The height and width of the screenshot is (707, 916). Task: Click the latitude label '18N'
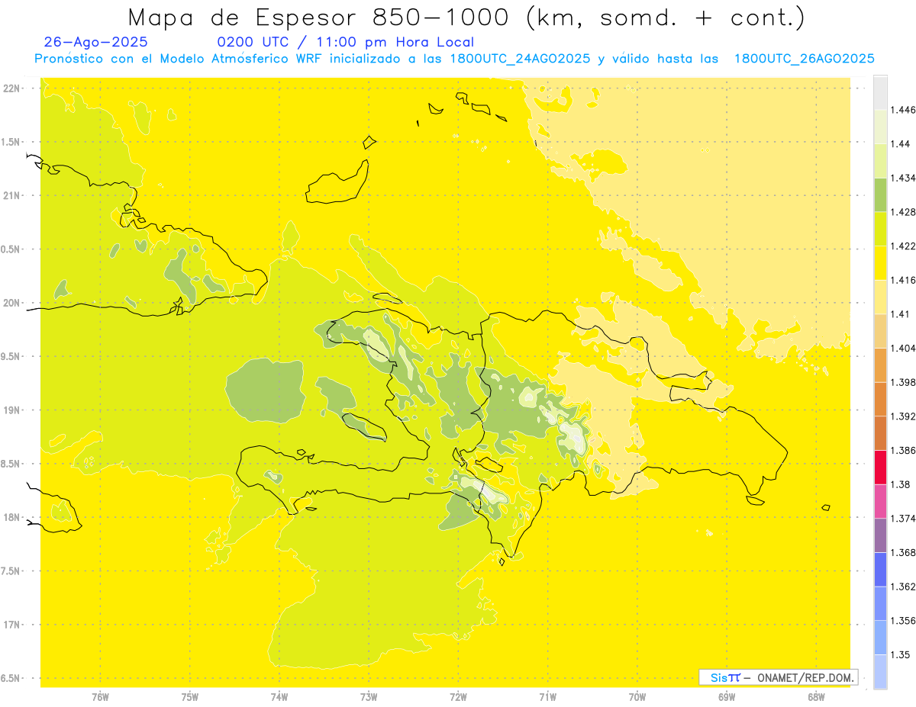[11, 517]
